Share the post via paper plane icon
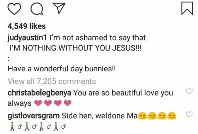This screenshot has width=198, height=134. point(59,8)
